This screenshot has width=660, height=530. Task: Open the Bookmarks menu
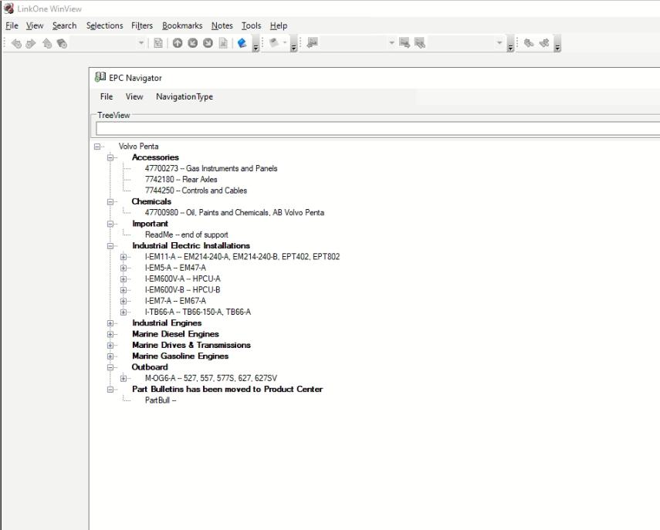click(182, 25)
